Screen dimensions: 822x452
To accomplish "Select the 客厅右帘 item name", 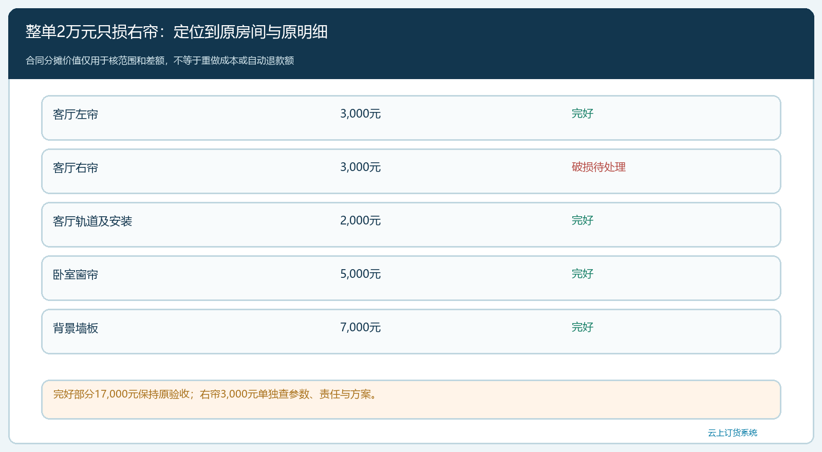I will tap(76, 167).
